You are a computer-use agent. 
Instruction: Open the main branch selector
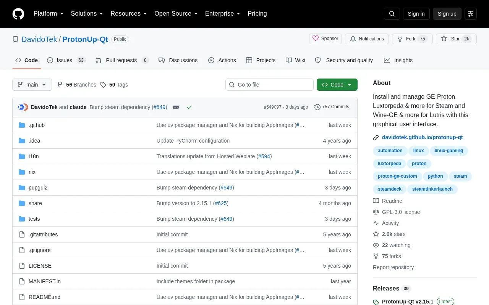[32, 85]
